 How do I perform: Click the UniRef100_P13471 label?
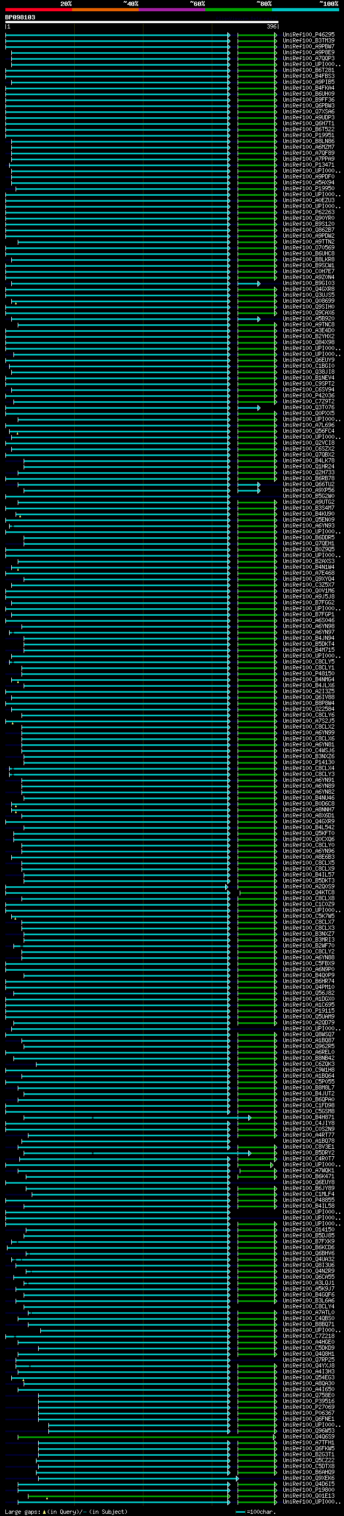[x=309, y=165]
